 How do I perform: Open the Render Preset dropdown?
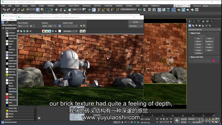pos(70,26)
